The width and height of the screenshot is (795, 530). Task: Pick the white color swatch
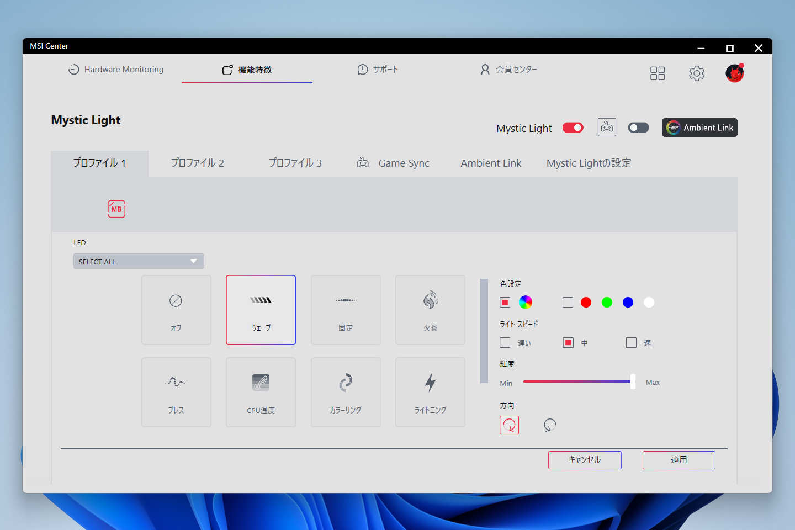pos(649,302)
